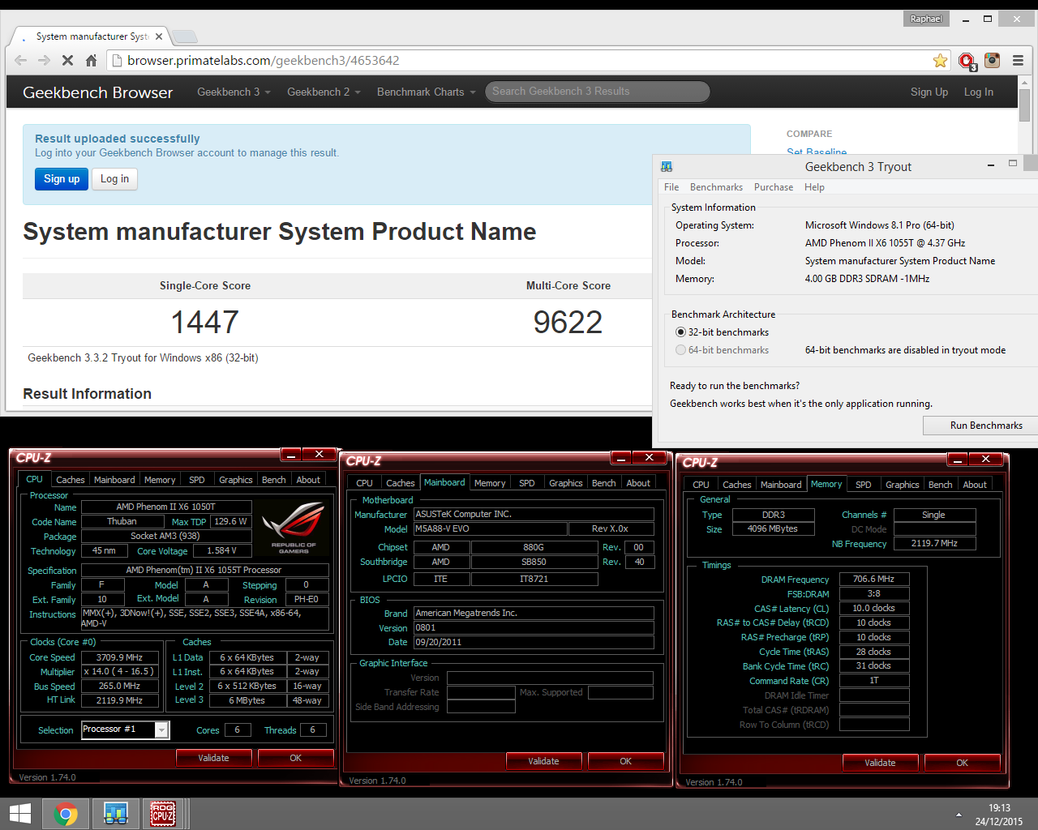1038x830 pixels.
Task: Open File menu in Geekbench Tryout
Action: [x=671, y=187]
